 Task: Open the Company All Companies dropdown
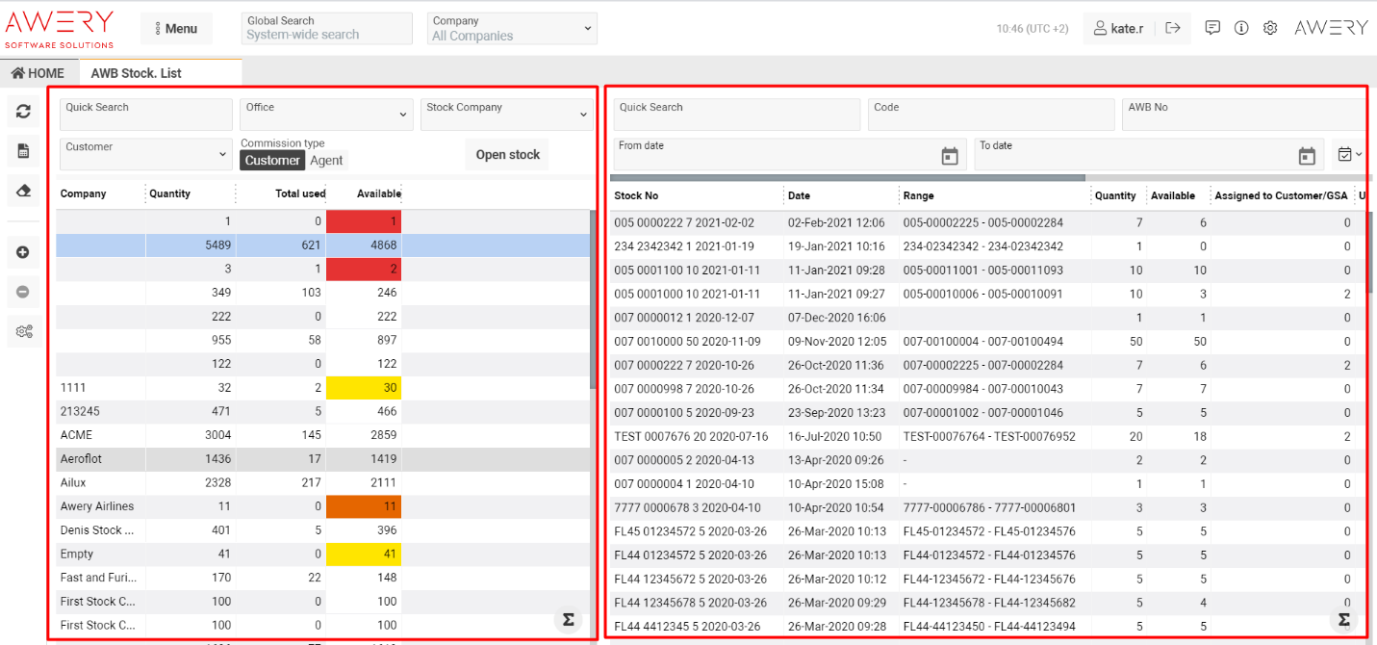(512, 29)
